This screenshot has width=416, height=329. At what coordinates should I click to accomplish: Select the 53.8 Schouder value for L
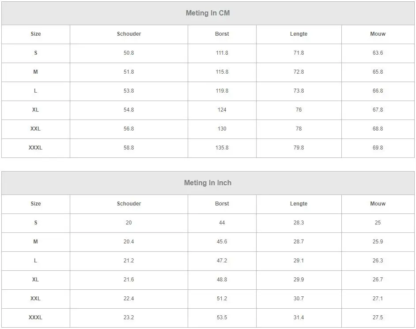point(129,91)
